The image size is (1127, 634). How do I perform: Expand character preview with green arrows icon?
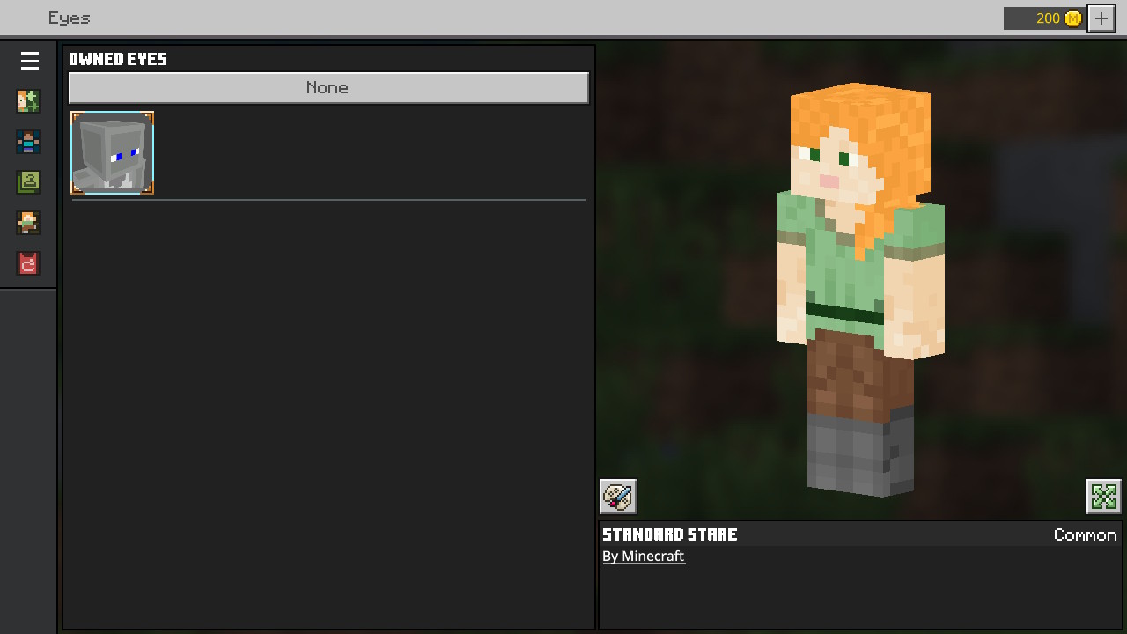click(1103, 497)
